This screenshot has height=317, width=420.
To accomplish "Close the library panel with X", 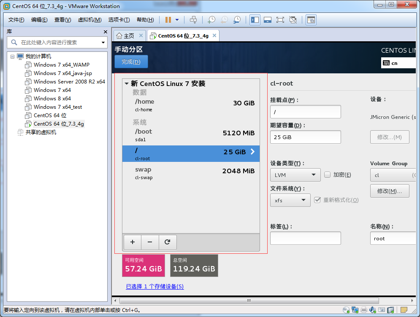I will pyautogui.click(x=105, y=32).
